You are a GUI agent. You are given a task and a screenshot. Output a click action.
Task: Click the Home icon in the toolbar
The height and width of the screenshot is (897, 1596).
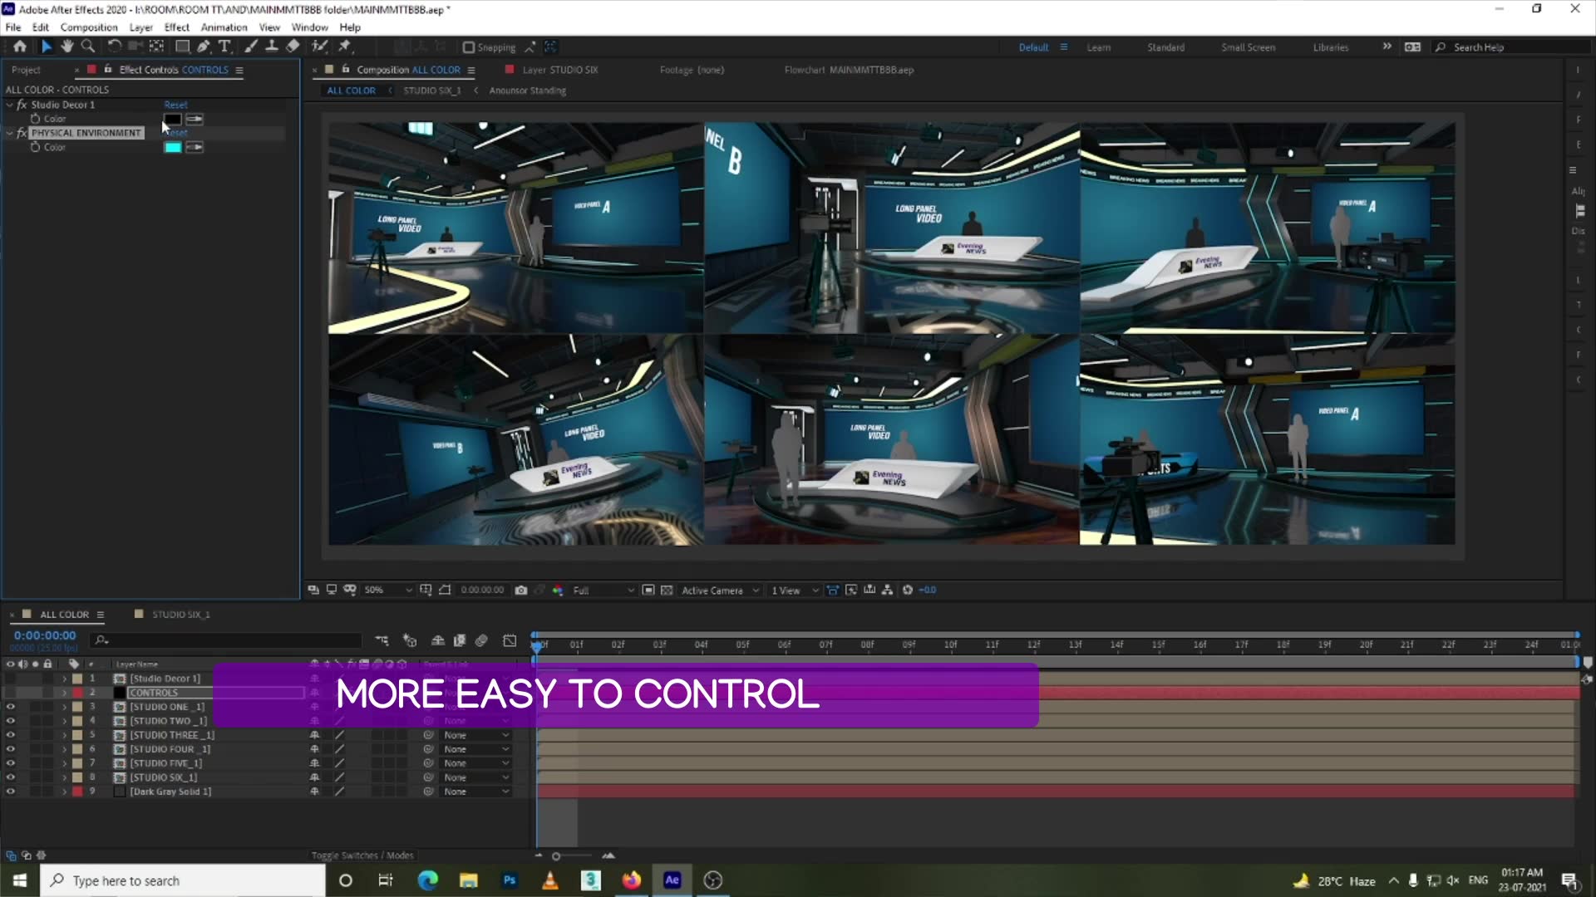(20, 47)
